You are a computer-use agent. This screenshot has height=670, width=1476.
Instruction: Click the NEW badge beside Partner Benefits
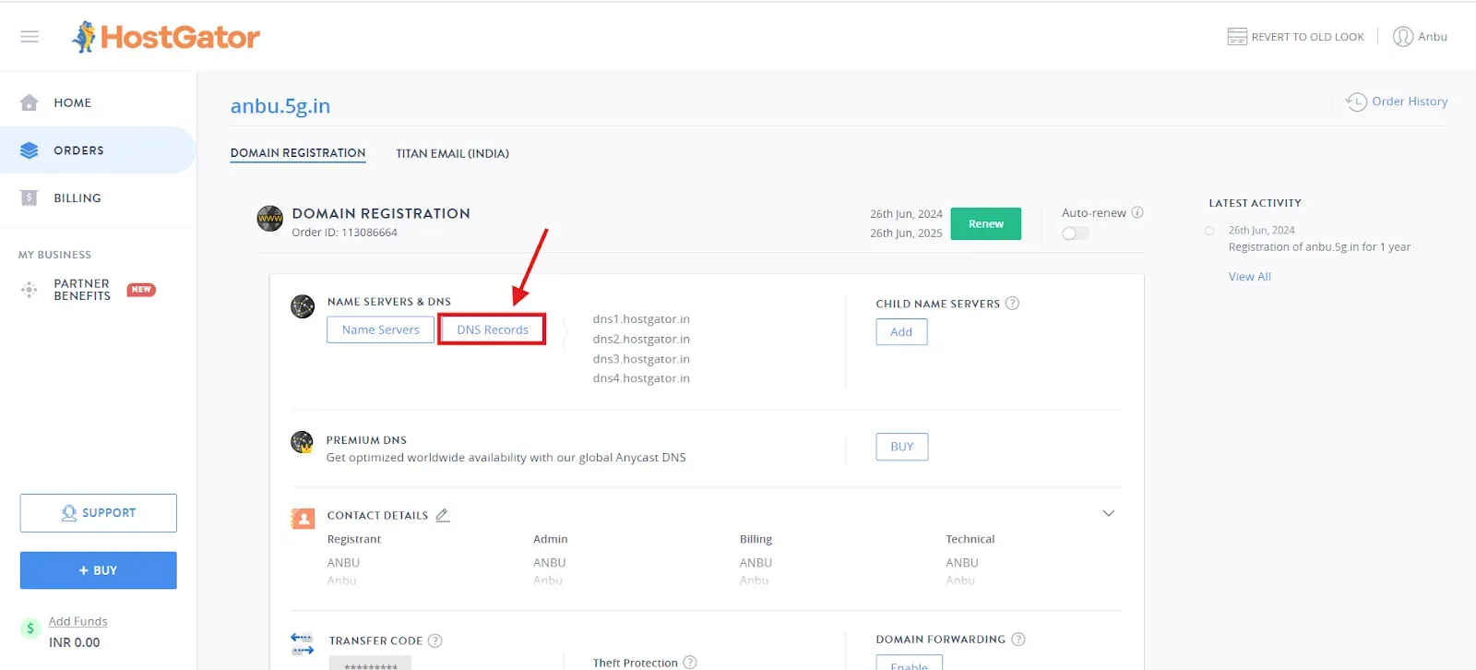[x=141, y=290]
